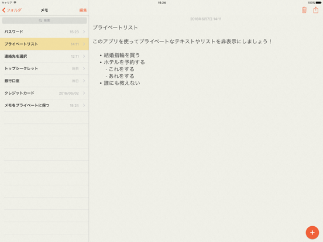323x242 pixels.
Task: Focus the 検索 search field
Action: tap(44, 20)
